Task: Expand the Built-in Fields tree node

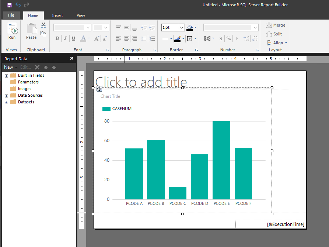Action: [6, 76]
